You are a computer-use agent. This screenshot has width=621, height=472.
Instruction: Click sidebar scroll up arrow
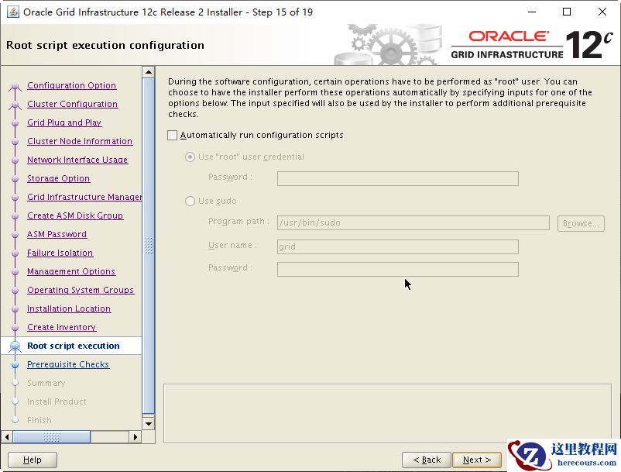click(x=149, y=72)
